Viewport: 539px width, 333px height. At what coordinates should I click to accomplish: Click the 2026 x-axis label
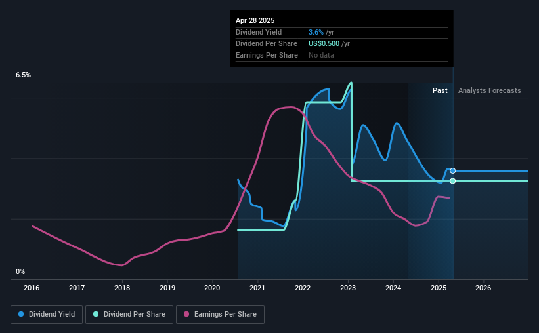(x=483, y=288)
